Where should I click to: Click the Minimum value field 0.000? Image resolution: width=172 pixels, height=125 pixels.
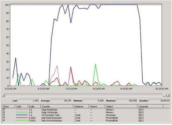coord(93,101)
